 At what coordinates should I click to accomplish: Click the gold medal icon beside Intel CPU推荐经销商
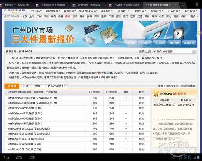(x=156, y=94)
